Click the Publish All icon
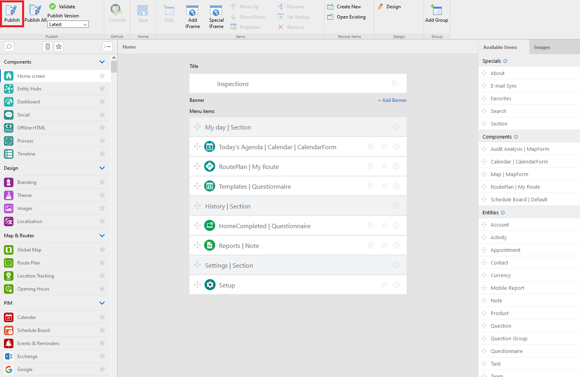The width and height of the screenshot is (580, 377). click(35, 13)
